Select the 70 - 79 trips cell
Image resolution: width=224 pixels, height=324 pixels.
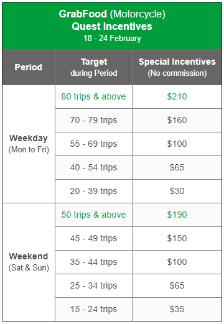coord(93,120)
